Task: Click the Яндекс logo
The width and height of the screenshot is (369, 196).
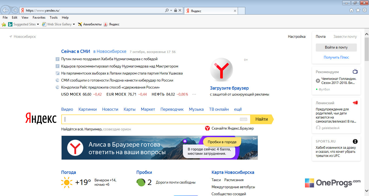Action: click(x=41, y=119)
